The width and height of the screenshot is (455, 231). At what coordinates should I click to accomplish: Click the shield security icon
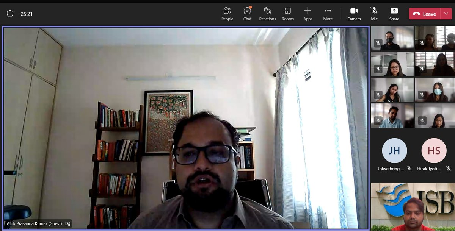10,14
